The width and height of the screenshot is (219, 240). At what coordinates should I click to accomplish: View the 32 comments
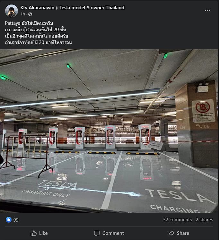177,220
